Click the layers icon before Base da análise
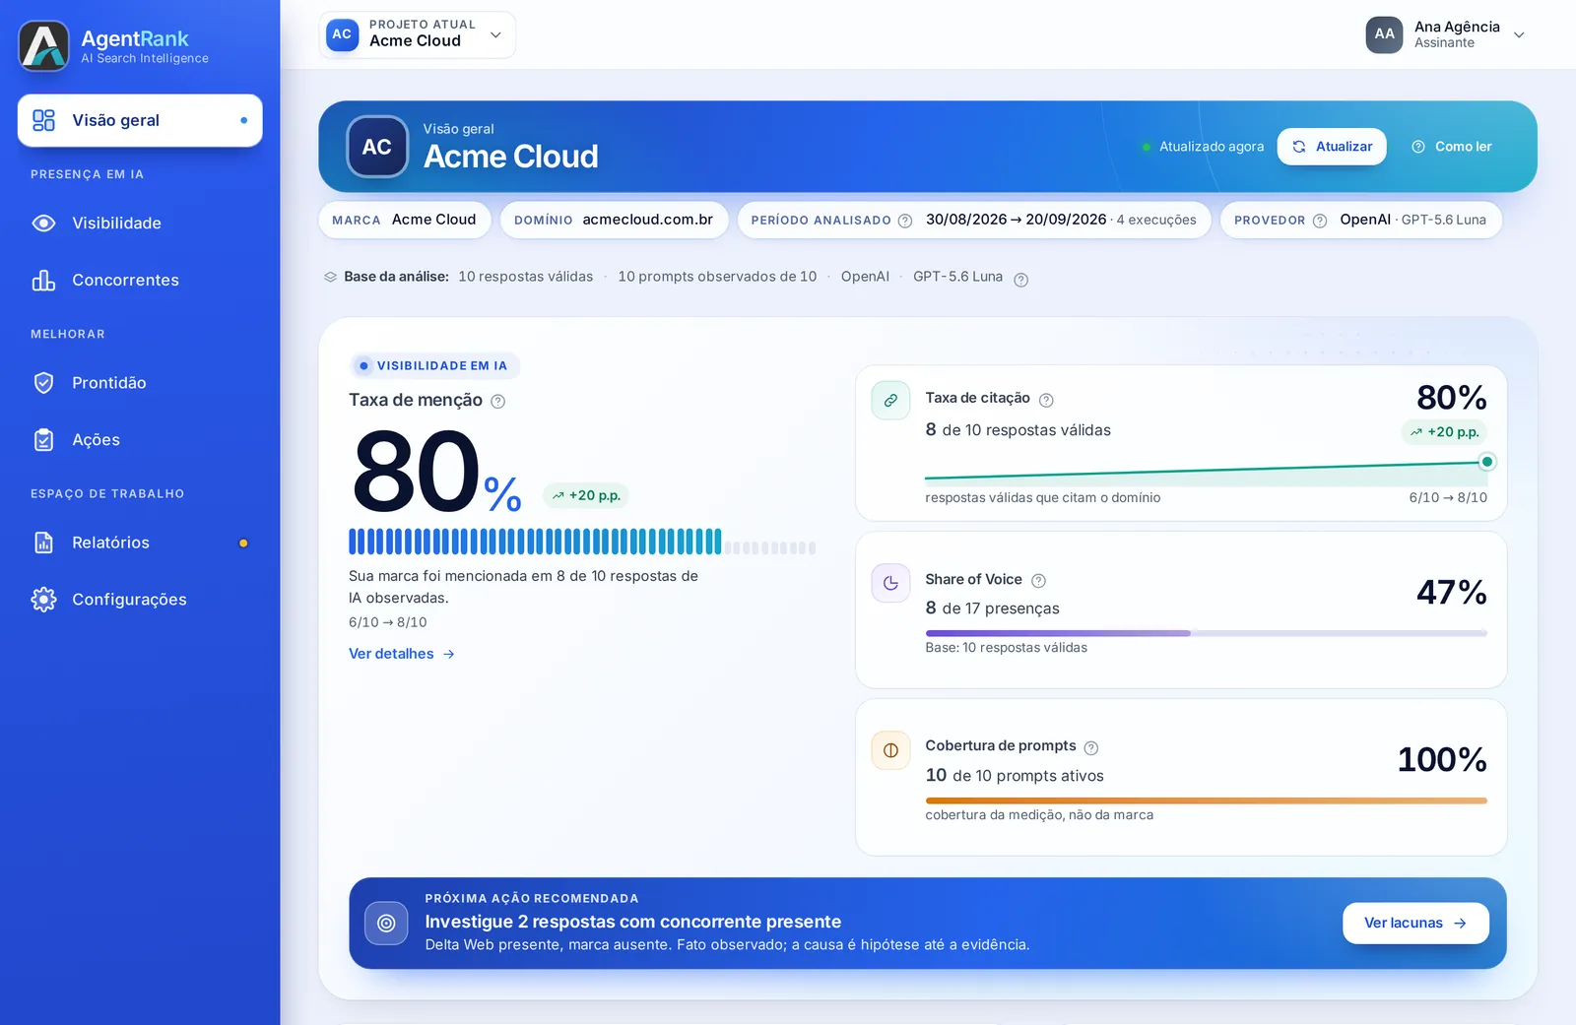This screenshot has width=1576, height=1025. click(331, 277)
